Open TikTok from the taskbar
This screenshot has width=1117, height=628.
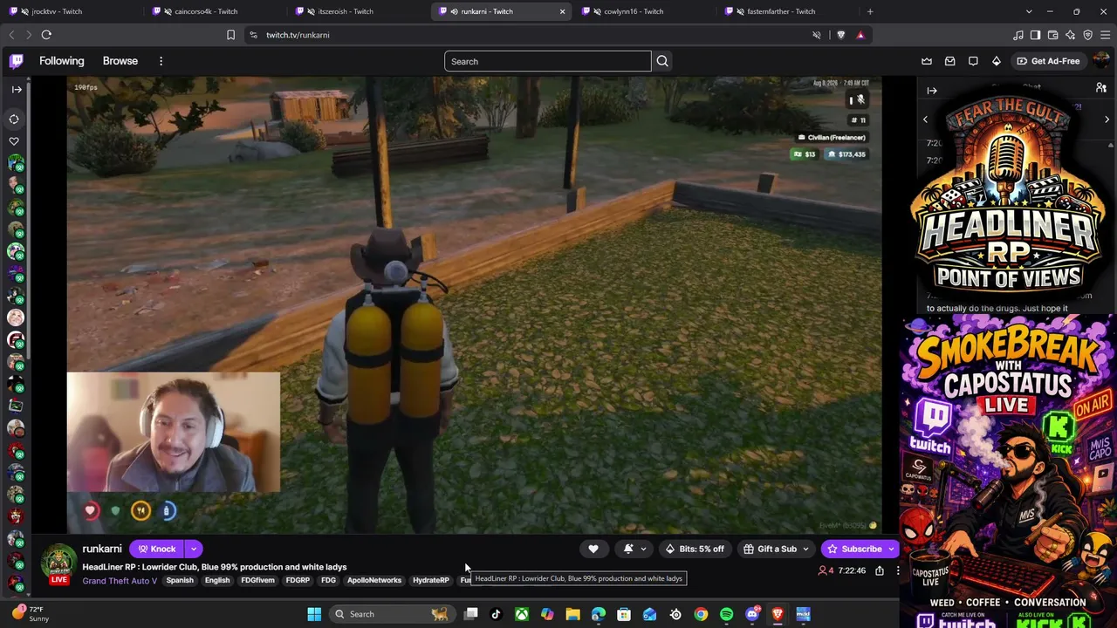coord(496,614)
